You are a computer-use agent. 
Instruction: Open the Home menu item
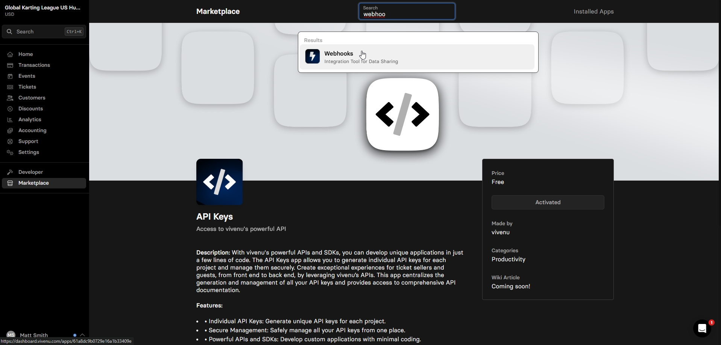[x=44, y=54]
